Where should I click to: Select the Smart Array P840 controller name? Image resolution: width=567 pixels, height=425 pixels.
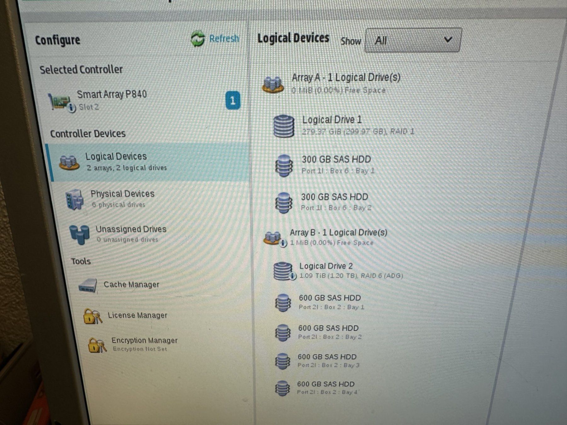click(112, 94)
